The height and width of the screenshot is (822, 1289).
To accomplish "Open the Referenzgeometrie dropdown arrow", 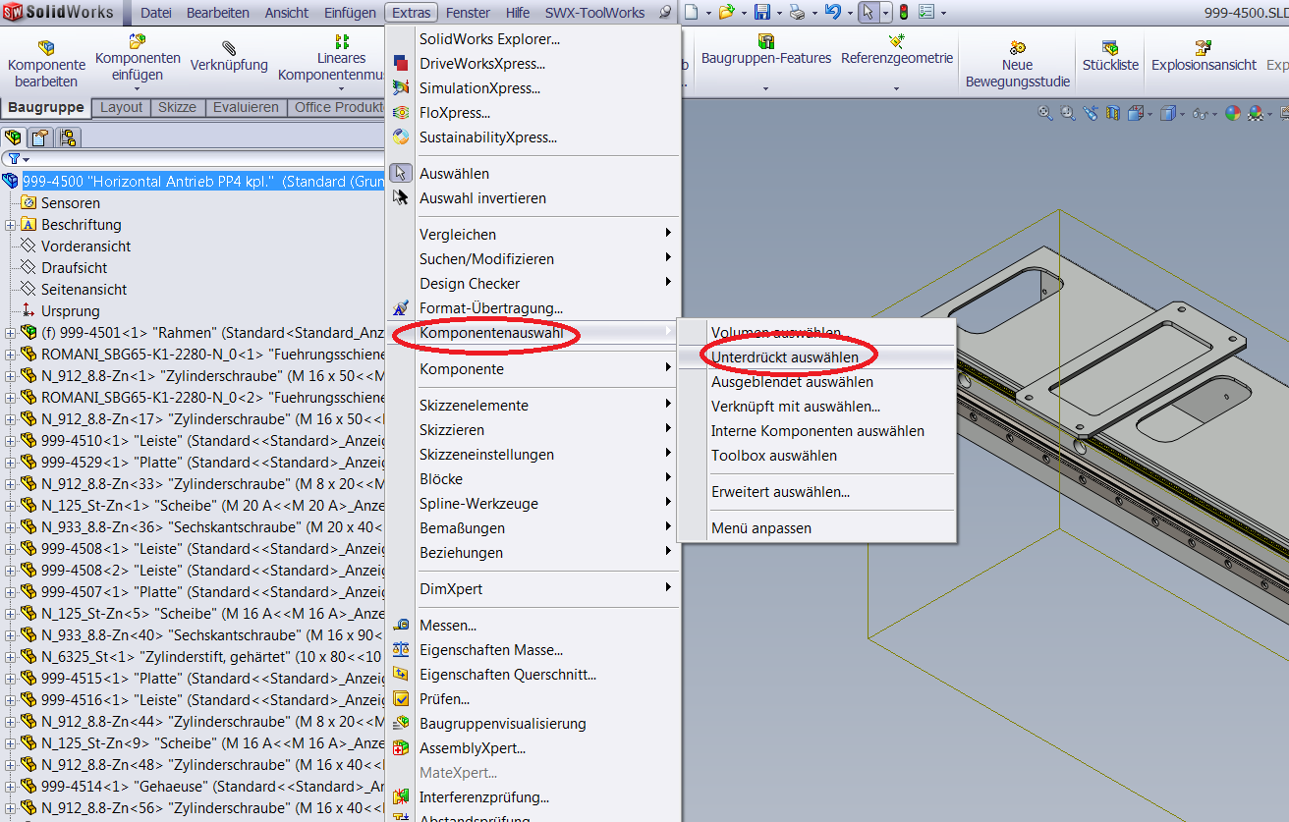I will 896,89.
